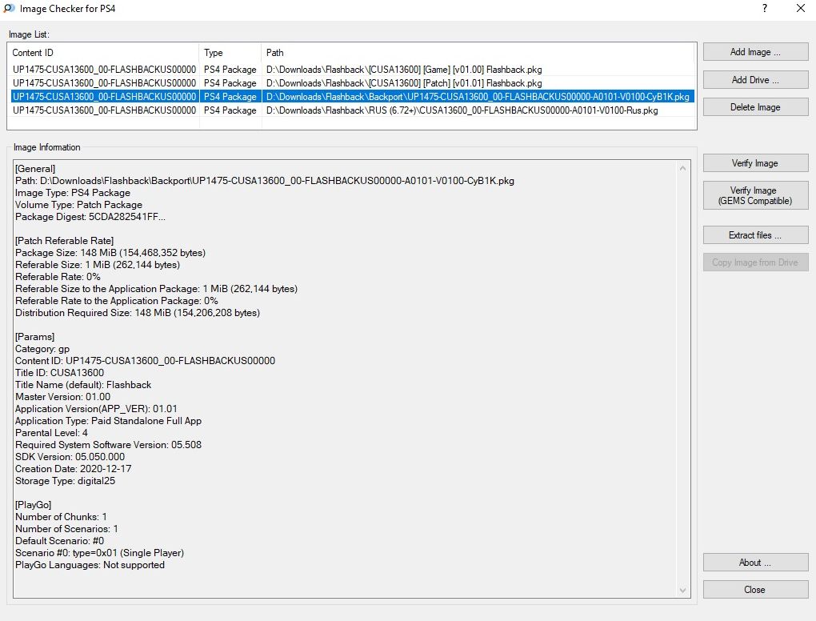Viewport: 816px width, 621px height.
Task: Click the Storage Type: digital25 line
Action: click(x=65, y=480)
